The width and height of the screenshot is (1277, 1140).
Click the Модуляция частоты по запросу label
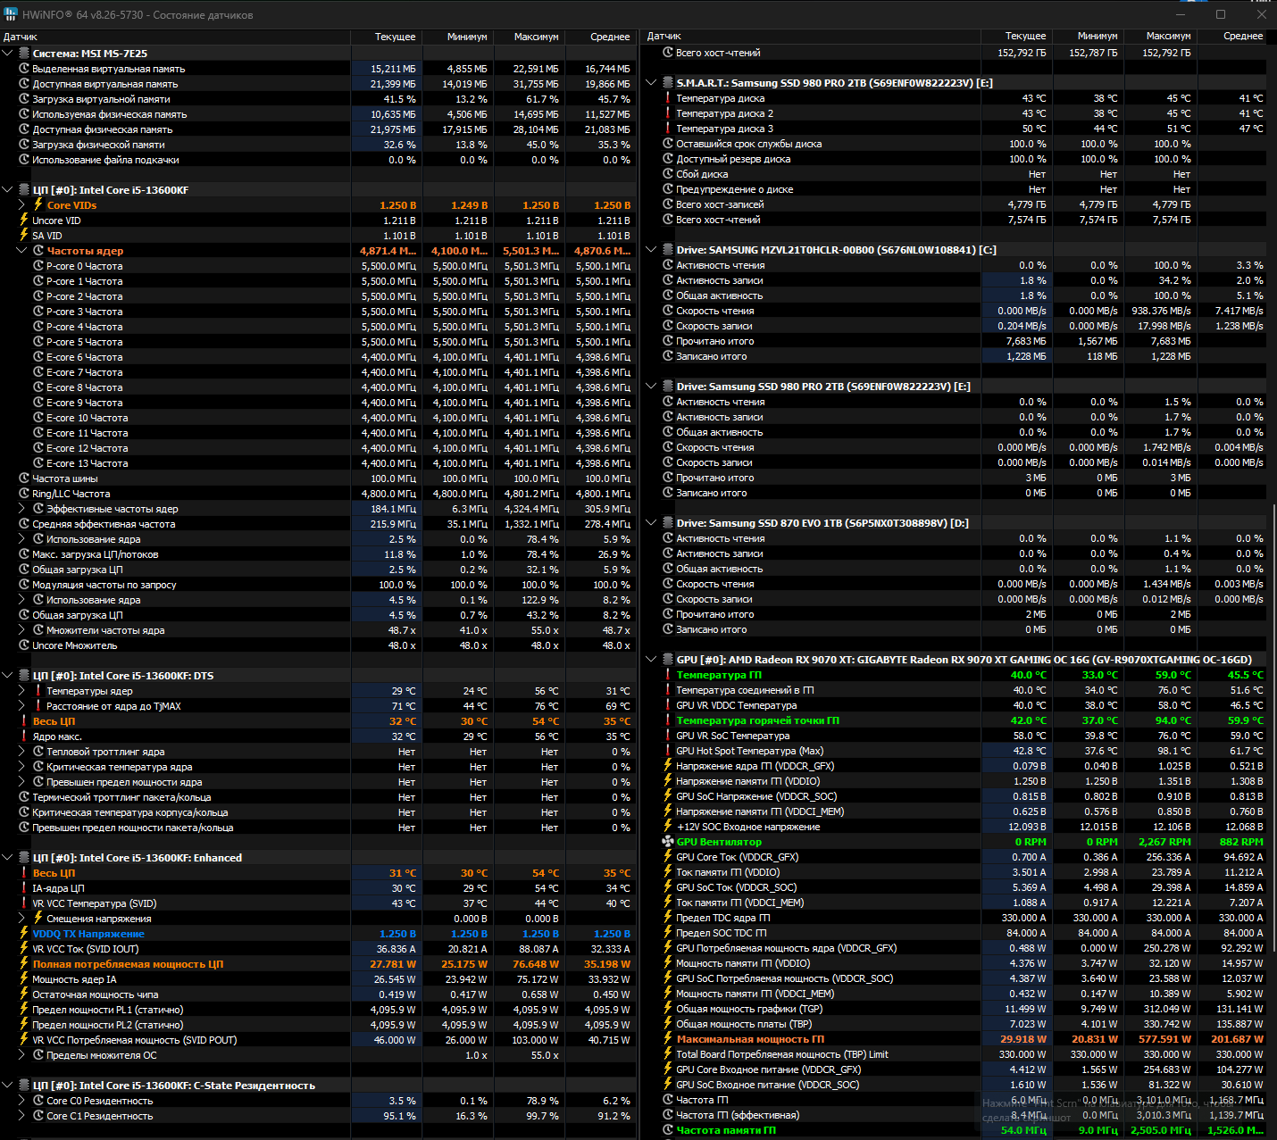tap(104, 585)
